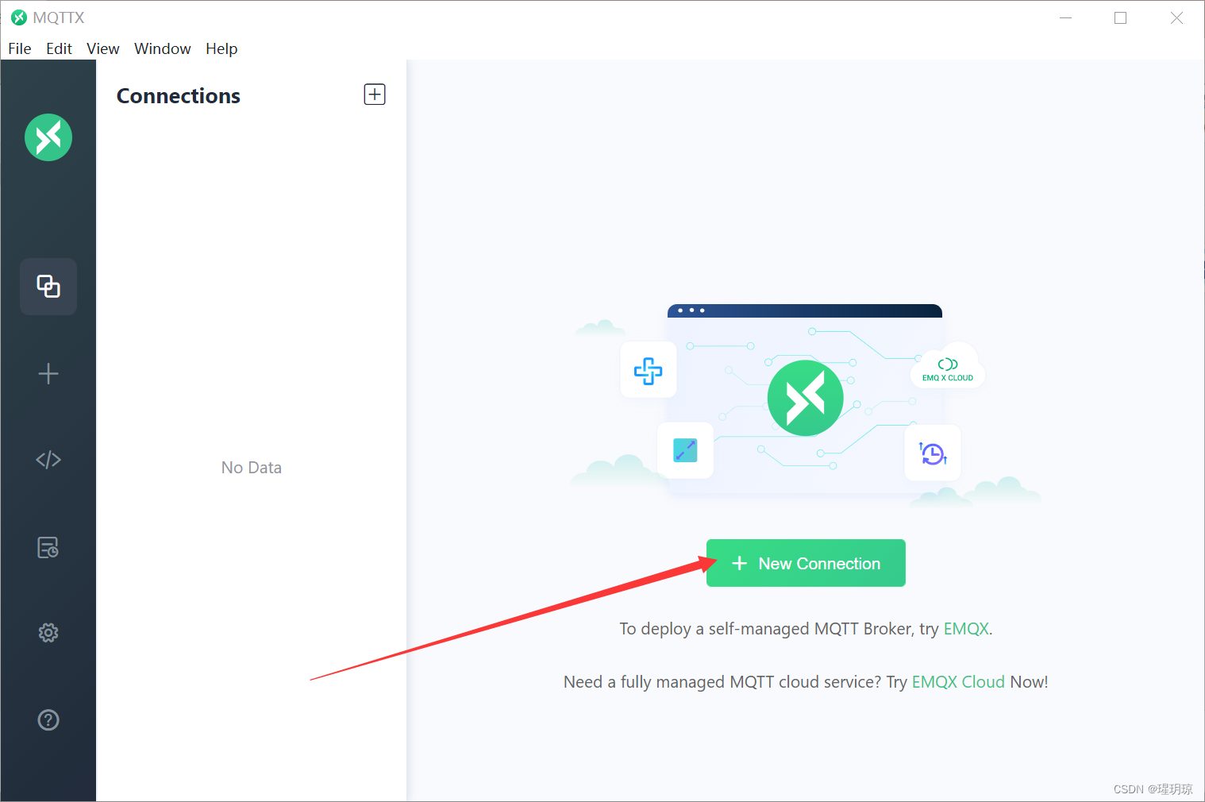Click the Connections heading text

[x=179, y=96]
